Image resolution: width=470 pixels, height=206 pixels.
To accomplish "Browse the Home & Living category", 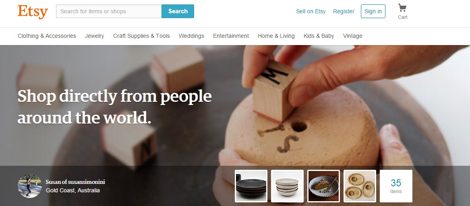I will [276, 36].
